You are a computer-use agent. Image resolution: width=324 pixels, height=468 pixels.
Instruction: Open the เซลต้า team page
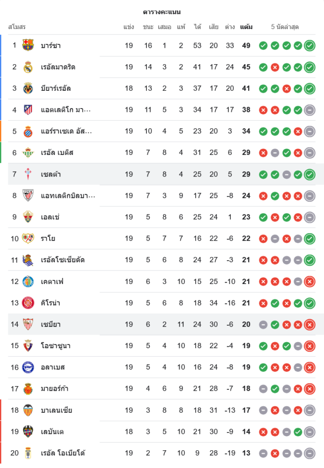[51, 175]
